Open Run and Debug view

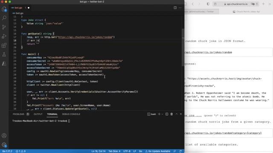click(x=4, y=36)
